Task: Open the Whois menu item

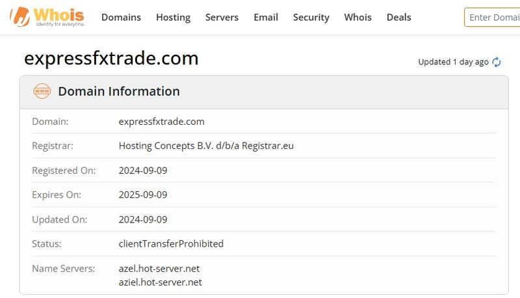Action: point(358,18)
